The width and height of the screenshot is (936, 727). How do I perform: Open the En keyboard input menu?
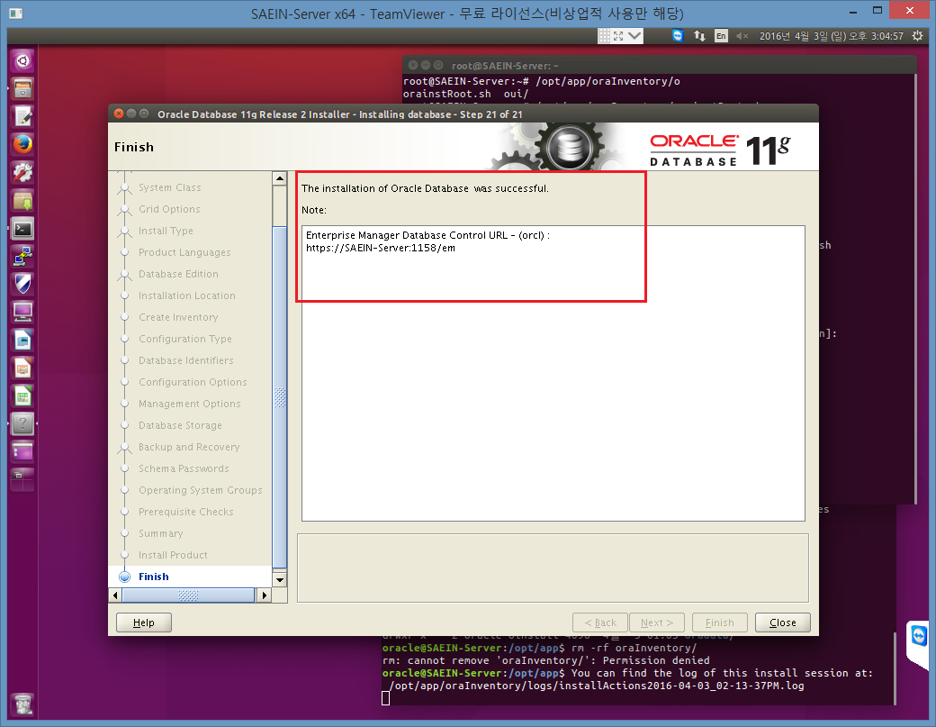(721, 36)
